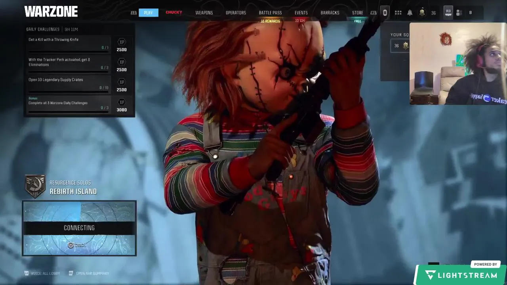Open the grid menu icon
This screenshot has height=285, width=507.
398,13
